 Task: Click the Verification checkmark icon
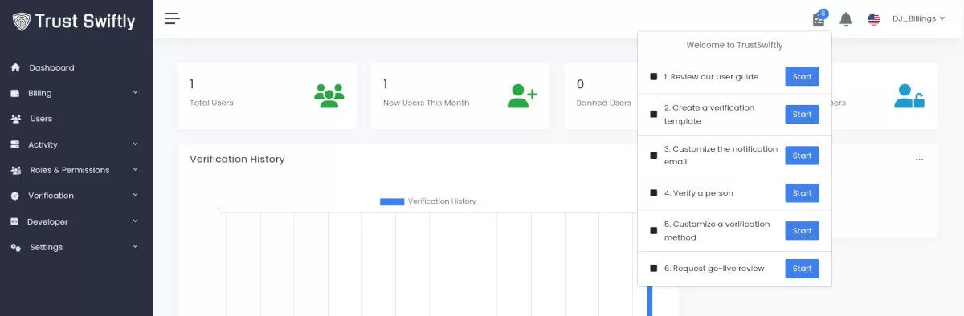click(15, 196)
